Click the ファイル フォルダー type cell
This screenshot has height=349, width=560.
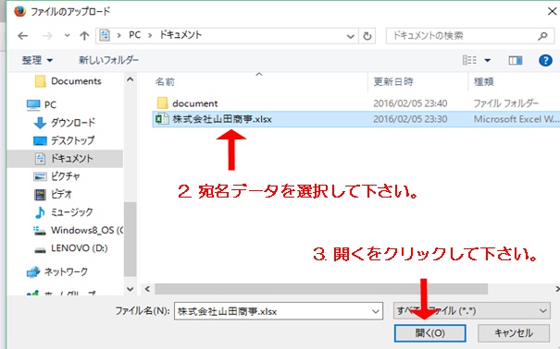[505, 103]
